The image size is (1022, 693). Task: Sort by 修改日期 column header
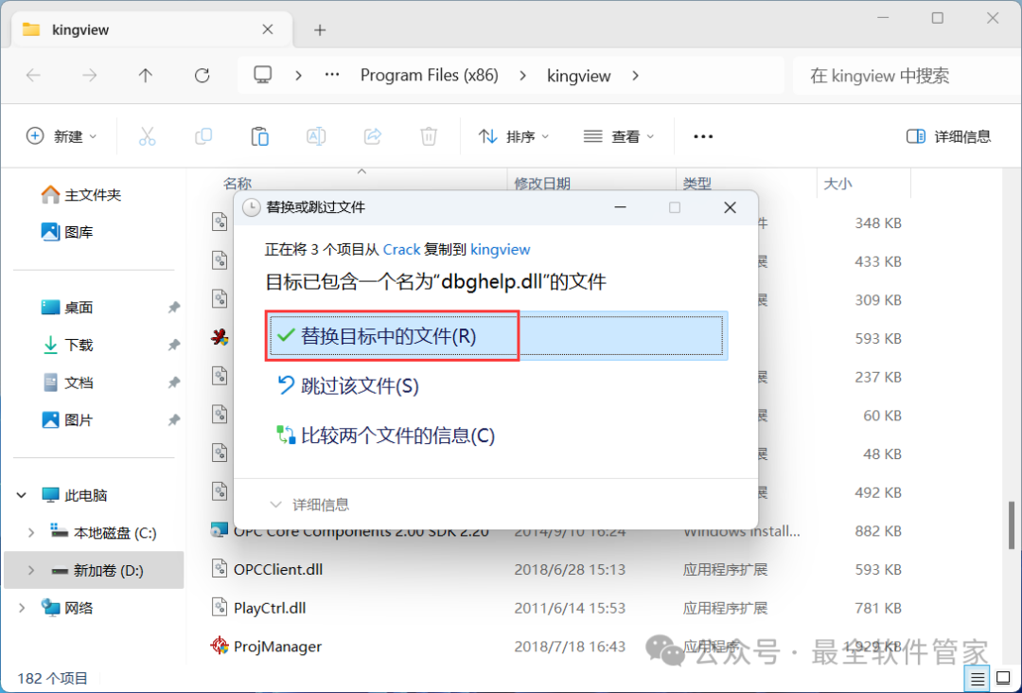pos(542,184)
